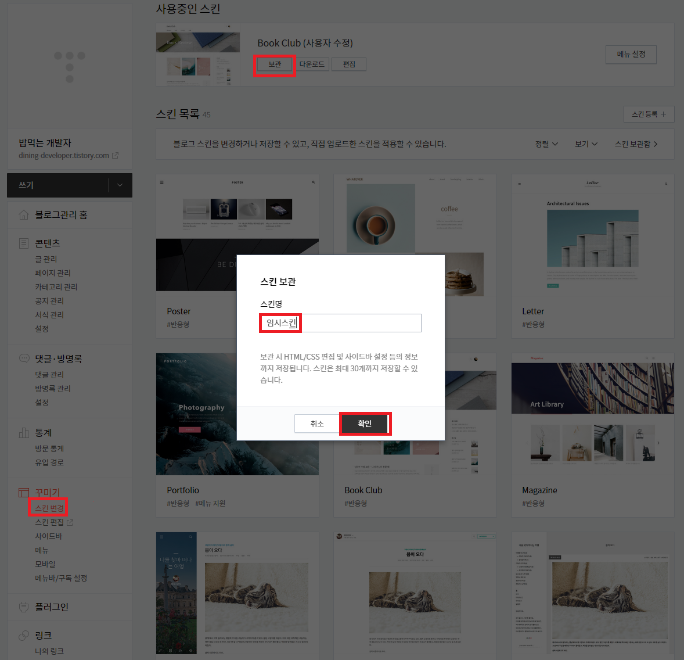The width and height of the screenshot is (684, 660).
Task: Open 공지 관리 menu item
Action: pyautogui.click(x=49, y=301)
